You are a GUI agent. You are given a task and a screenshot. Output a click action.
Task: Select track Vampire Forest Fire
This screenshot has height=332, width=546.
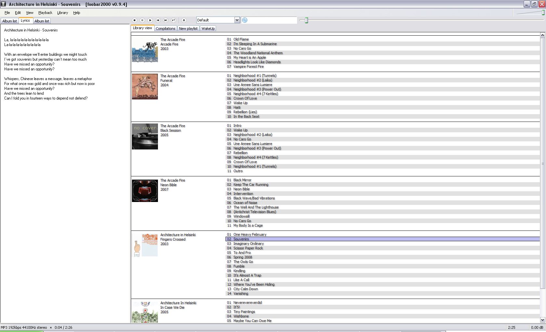(x=383, y=66)
